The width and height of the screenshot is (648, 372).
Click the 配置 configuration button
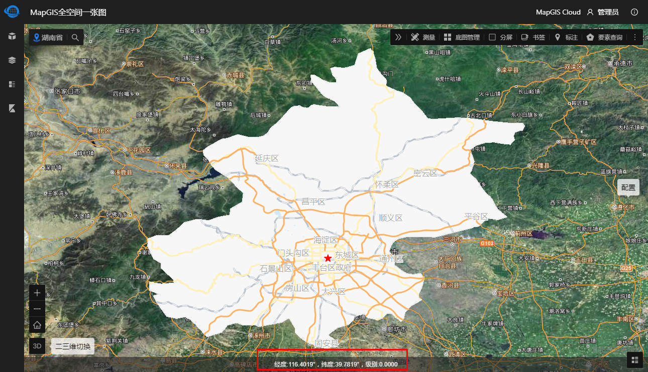[x=628, y=188]
